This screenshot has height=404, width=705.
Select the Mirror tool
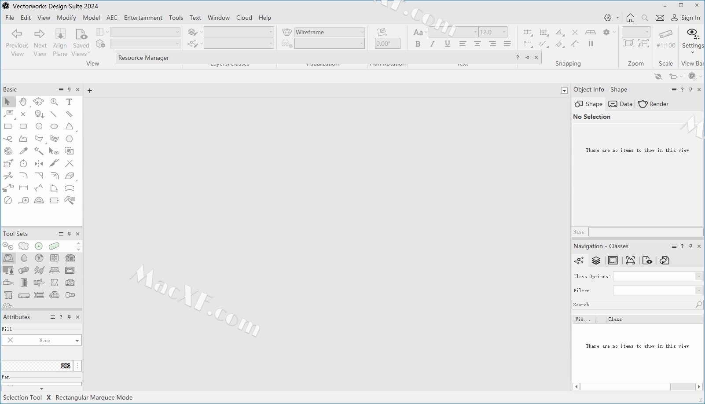coord(39,163)
